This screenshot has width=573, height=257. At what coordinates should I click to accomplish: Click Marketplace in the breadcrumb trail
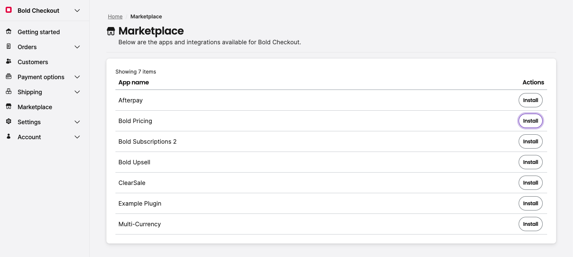point(146,17)
